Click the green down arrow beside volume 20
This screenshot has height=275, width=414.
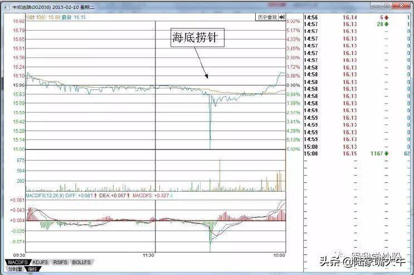coord(386,24)
